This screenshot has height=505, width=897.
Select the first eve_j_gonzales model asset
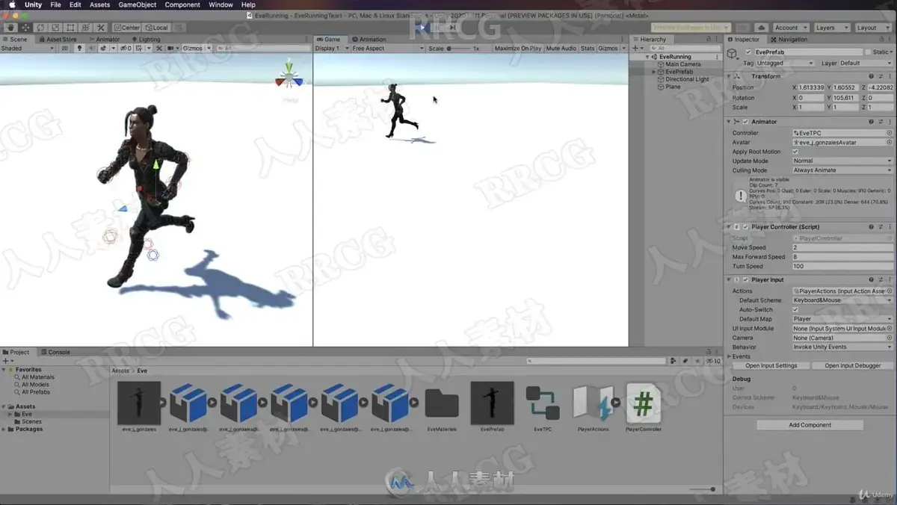tap(139, 403)
